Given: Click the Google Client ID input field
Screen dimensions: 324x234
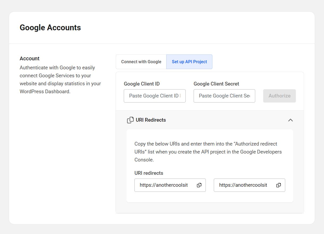Looking at the screenshot, I should click(155, 96).
